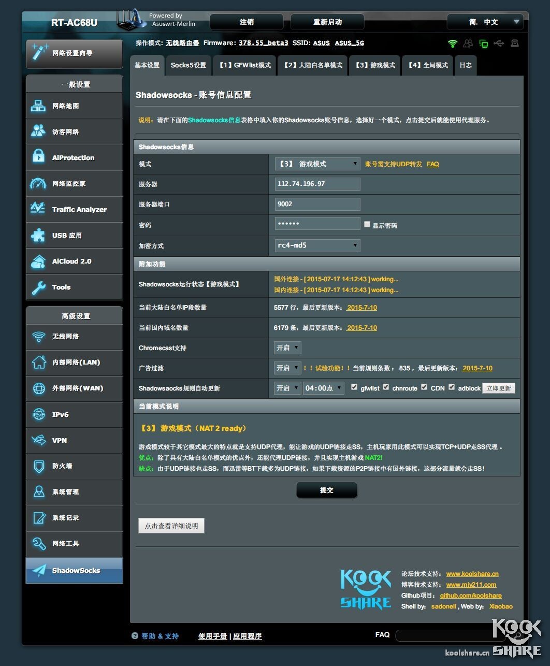This screenshot has height=666, width=550.
Task: Disable the adblock checkbox
Action: pyautogui.click(x=451, y=387)
